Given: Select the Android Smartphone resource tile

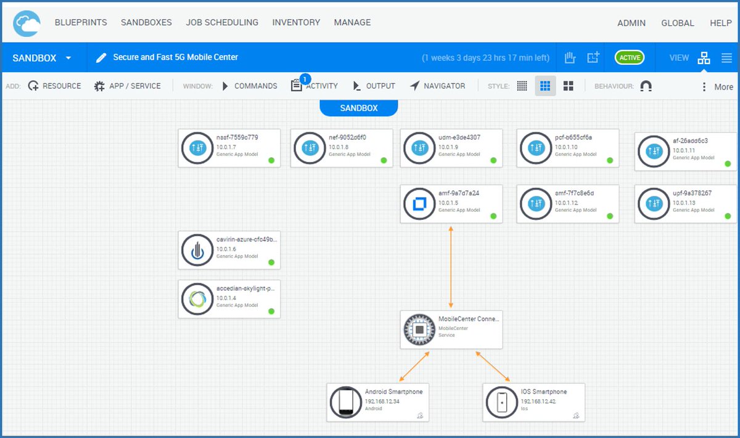Looking at the screenshot, I should tap(377, 402).
